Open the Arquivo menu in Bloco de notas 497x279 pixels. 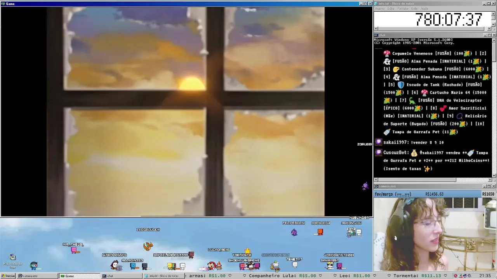379,9
